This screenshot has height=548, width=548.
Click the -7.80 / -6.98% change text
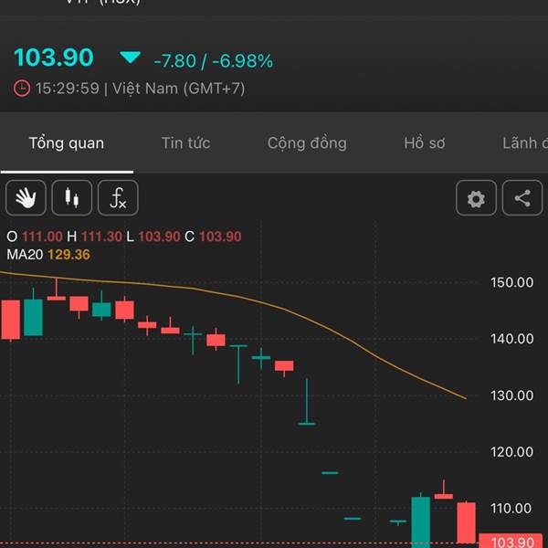213,61
